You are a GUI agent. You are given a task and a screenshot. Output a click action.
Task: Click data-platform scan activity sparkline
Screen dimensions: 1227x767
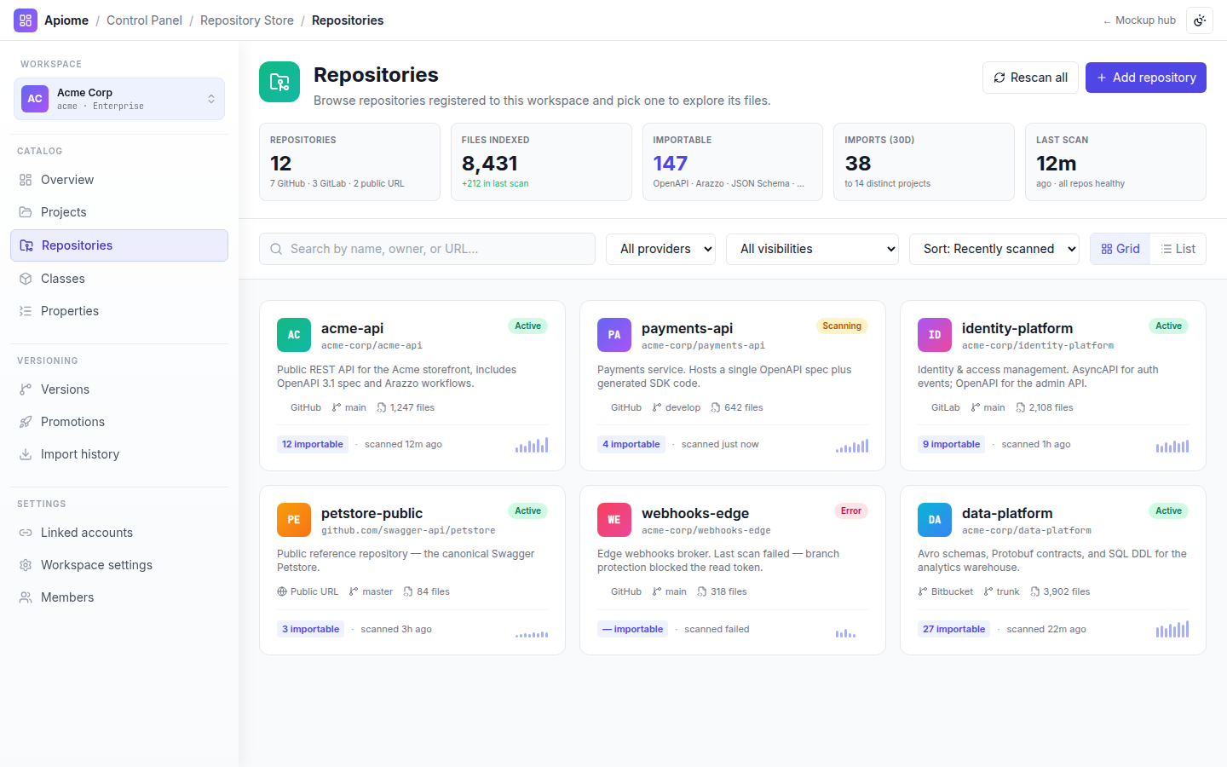coord(1172,629)
